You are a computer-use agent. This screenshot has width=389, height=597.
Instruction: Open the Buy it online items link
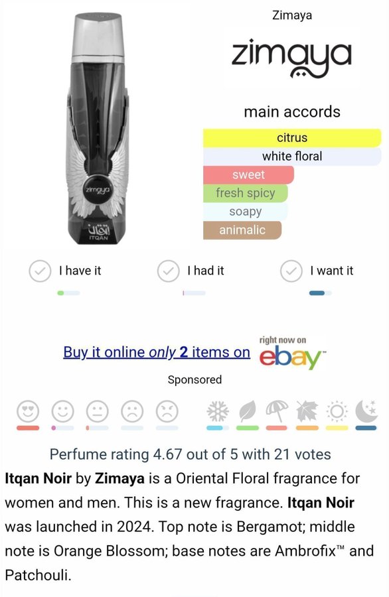[x=157, y=352]
